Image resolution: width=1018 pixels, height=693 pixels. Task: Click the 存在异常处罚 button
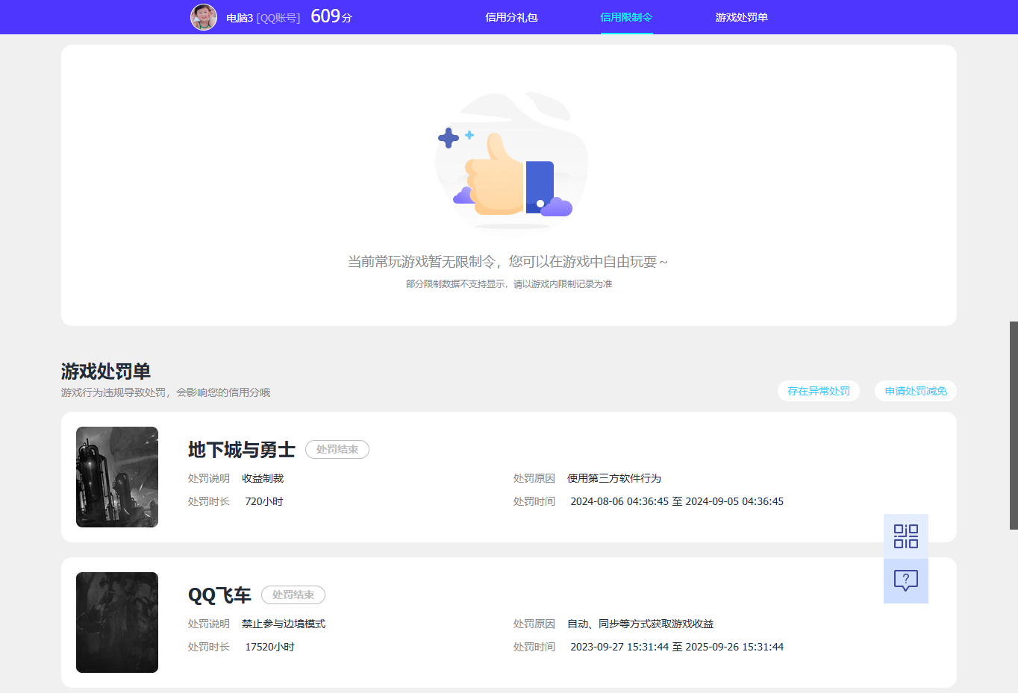(x=818, y=391)
